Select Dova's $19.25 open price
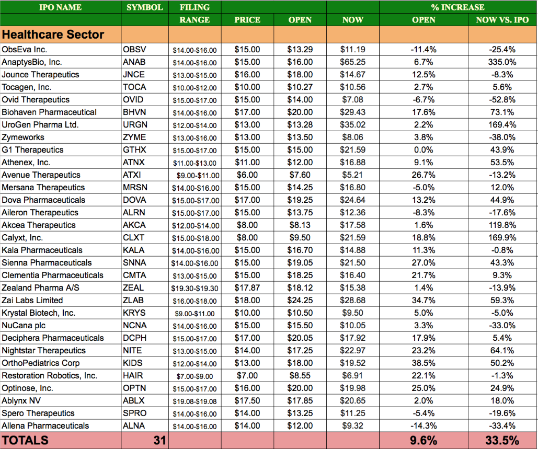Image resolution: width=538 pixels, height=449 pixels. [300, 200]
